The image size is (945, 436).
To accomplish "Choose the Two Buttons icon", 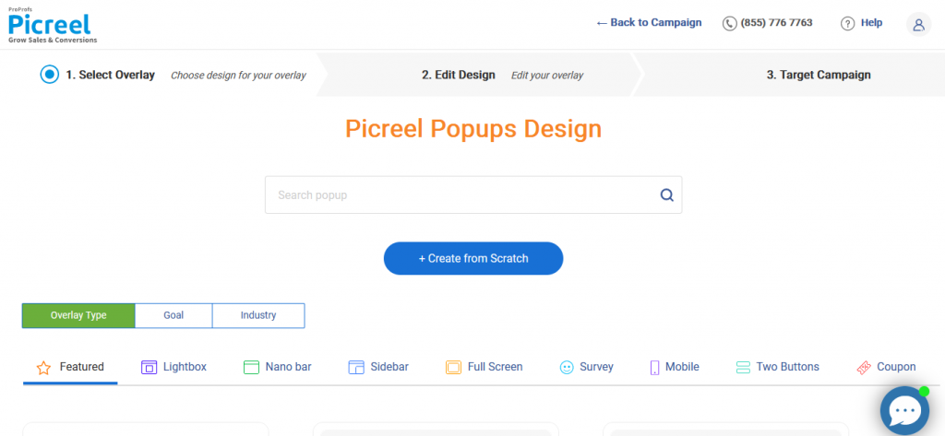I will (743, 368).
